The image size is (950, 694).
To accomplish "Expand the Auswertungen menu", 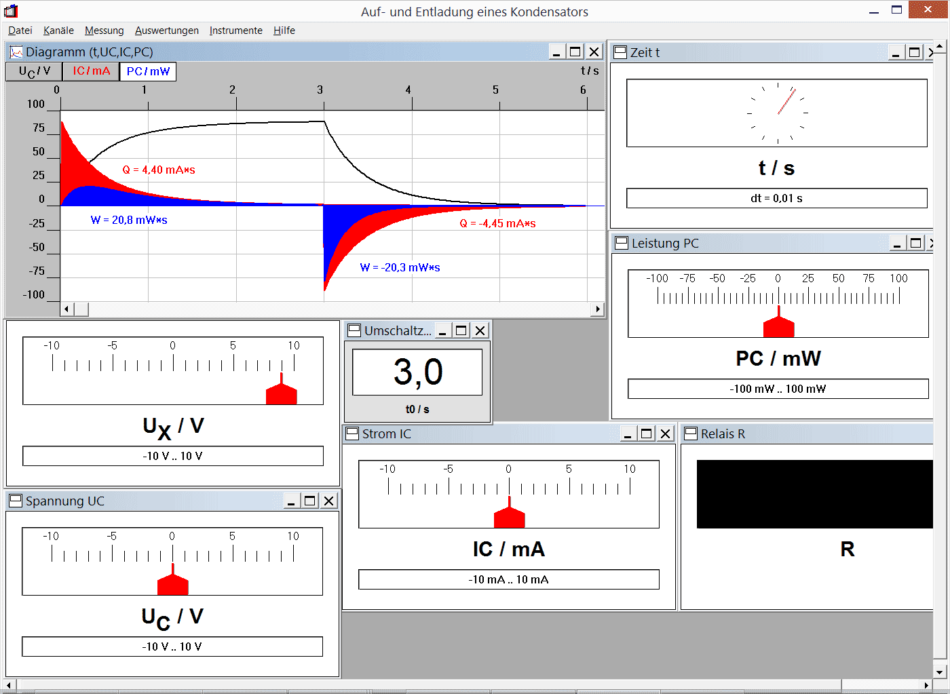I will point(166,31).
